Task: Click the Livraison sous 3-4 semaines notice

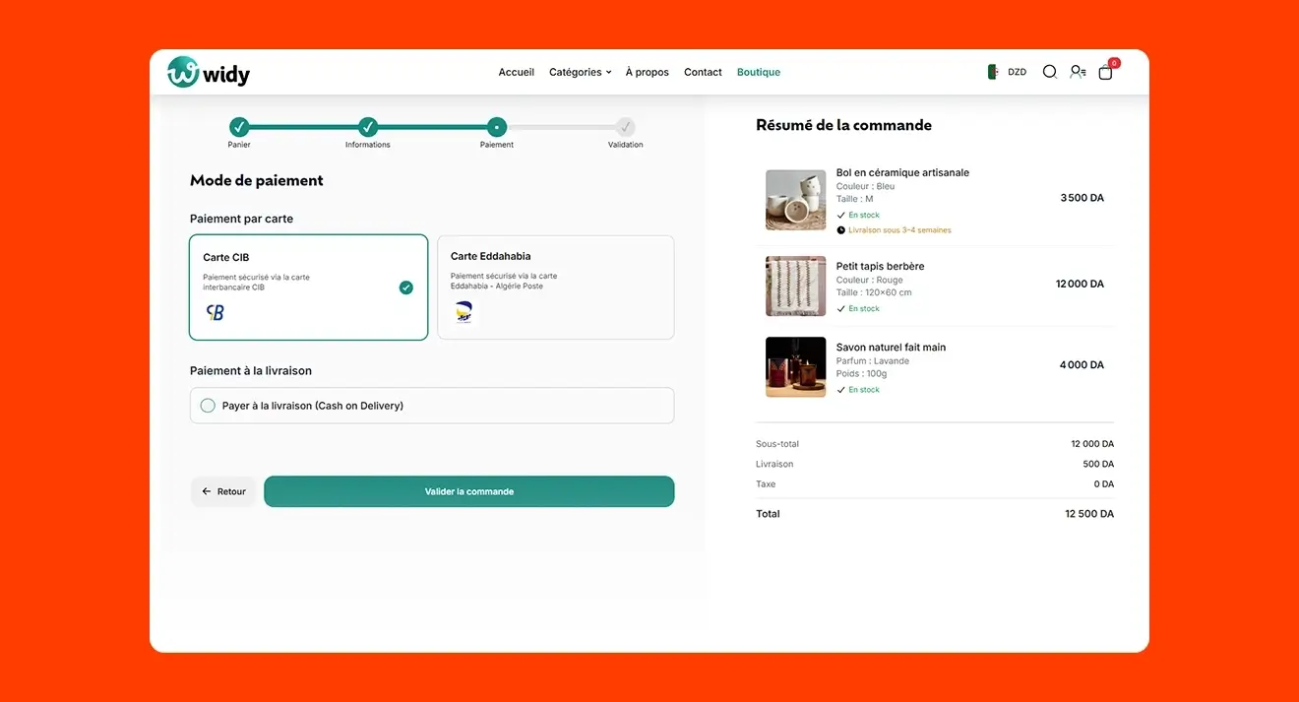Action: 894,230
